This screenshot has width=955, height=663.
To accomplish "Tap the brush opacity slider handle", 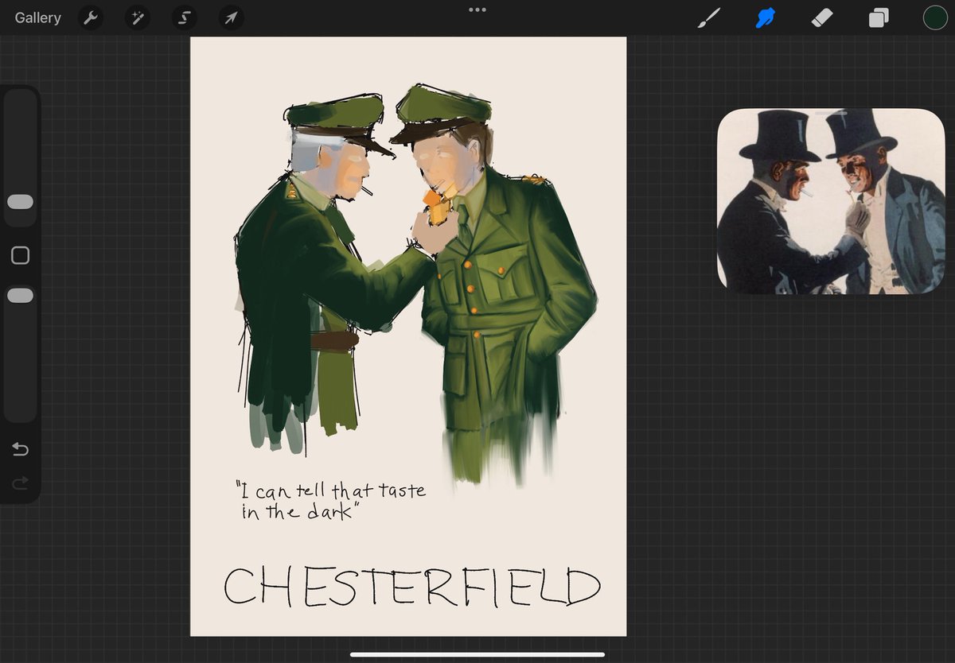I will pyautogui.click(x=20, y=296).
